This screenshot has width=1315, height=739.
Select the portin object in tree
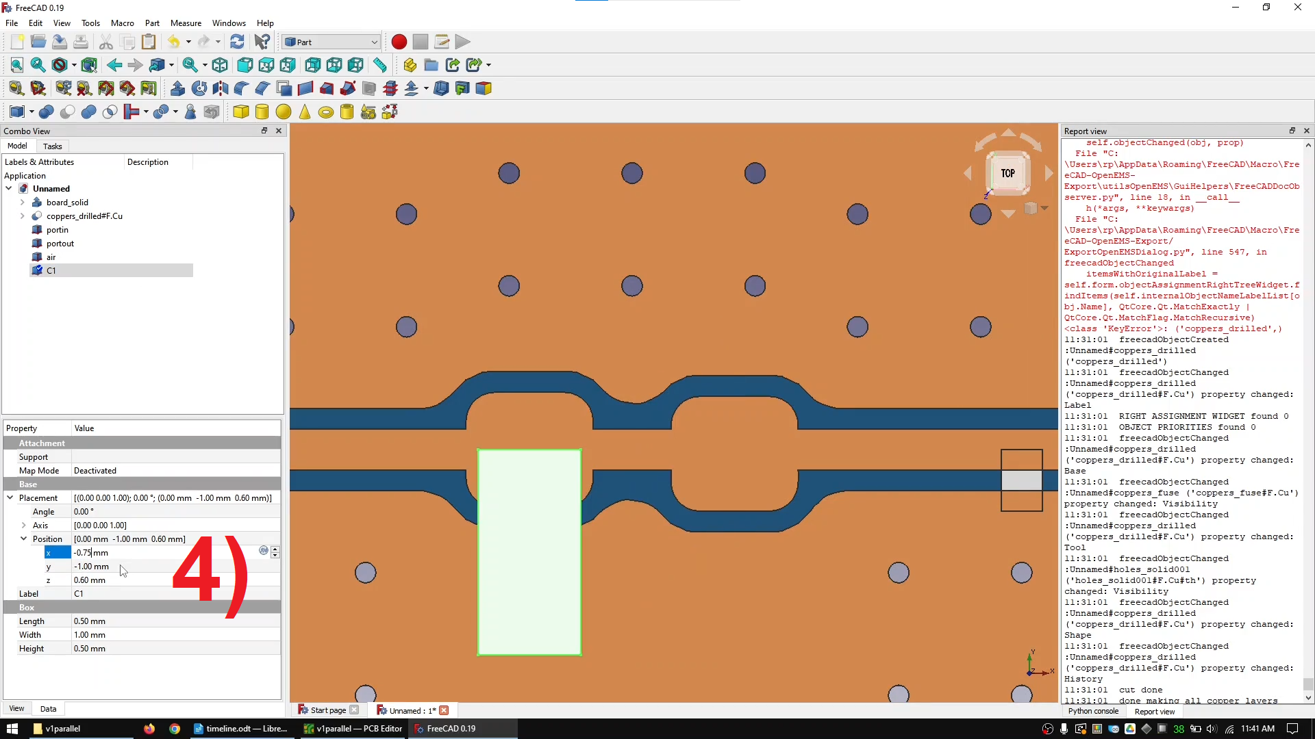58,230
